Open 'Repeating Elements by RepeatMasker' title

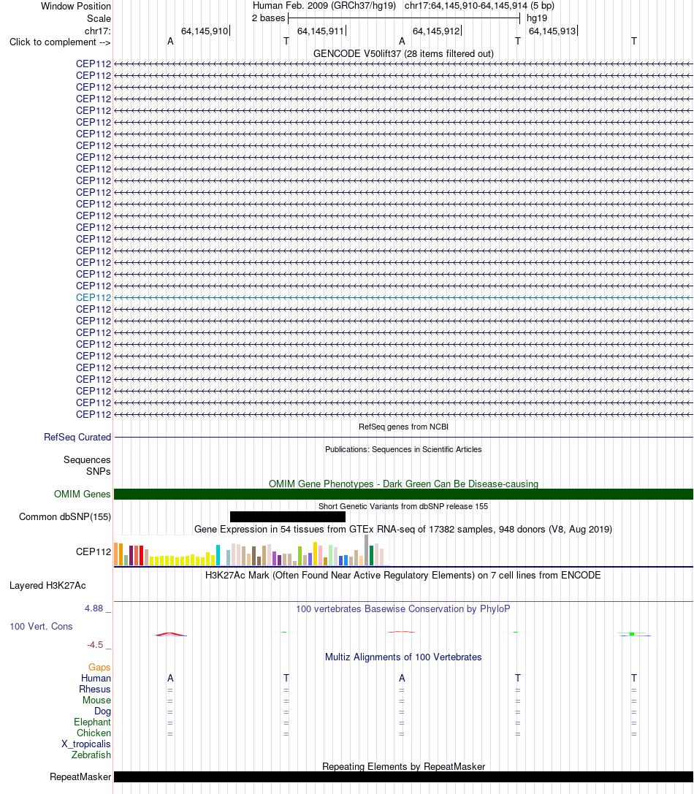click(403, 767)
